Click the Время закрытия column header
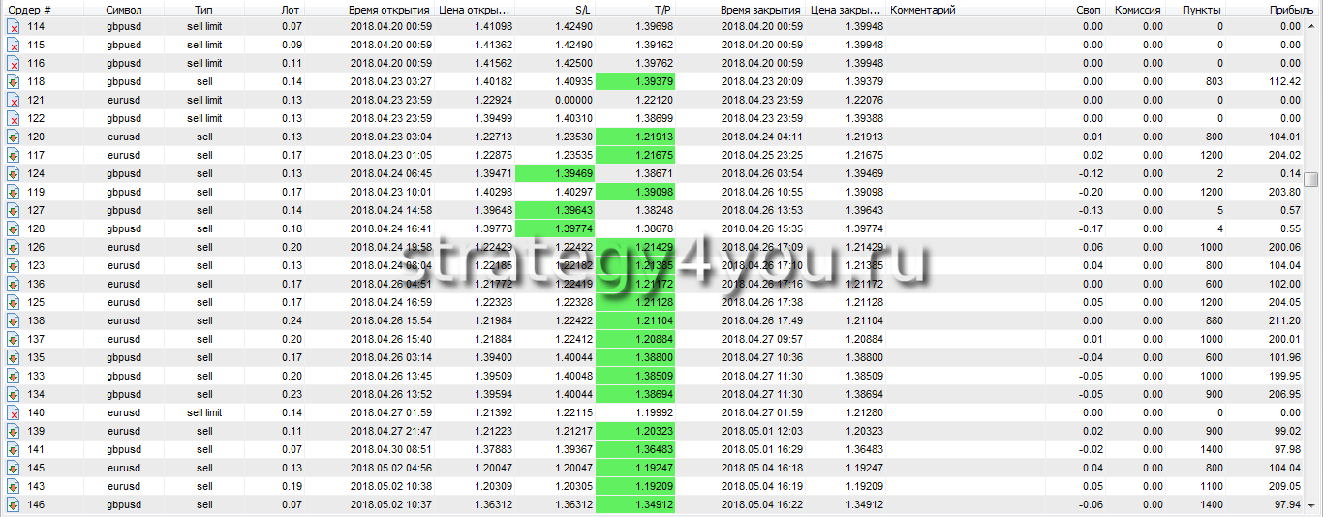Image resolution: width=1323 pixels, height=517 pixels. point(760,9)
